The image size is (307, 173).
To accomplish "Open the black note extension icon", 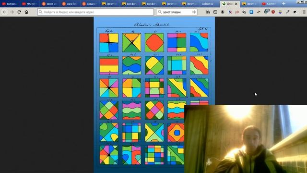I will click(295, 12).
